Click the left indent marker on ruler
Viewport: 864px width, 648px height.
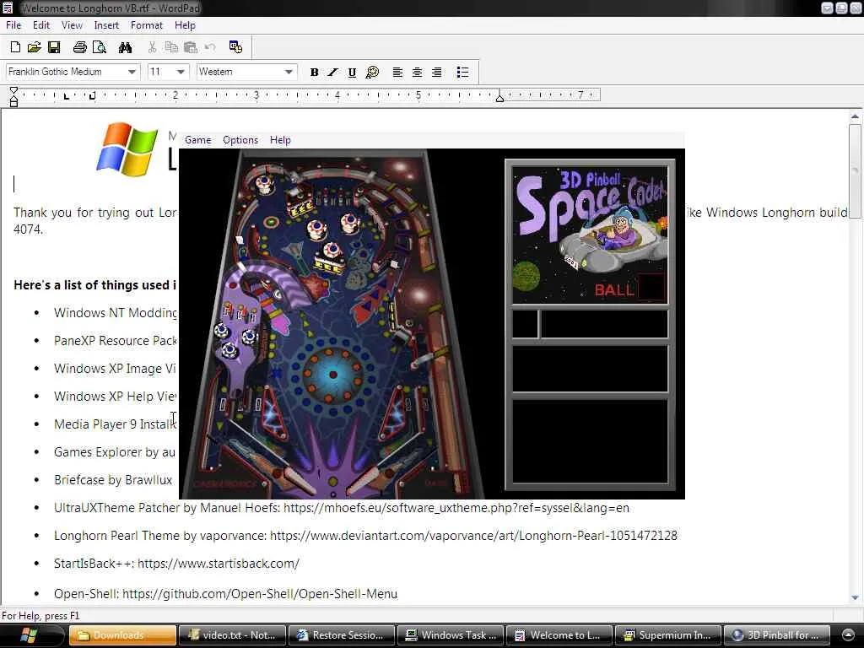pyautogui.click(x=13, y=100)
